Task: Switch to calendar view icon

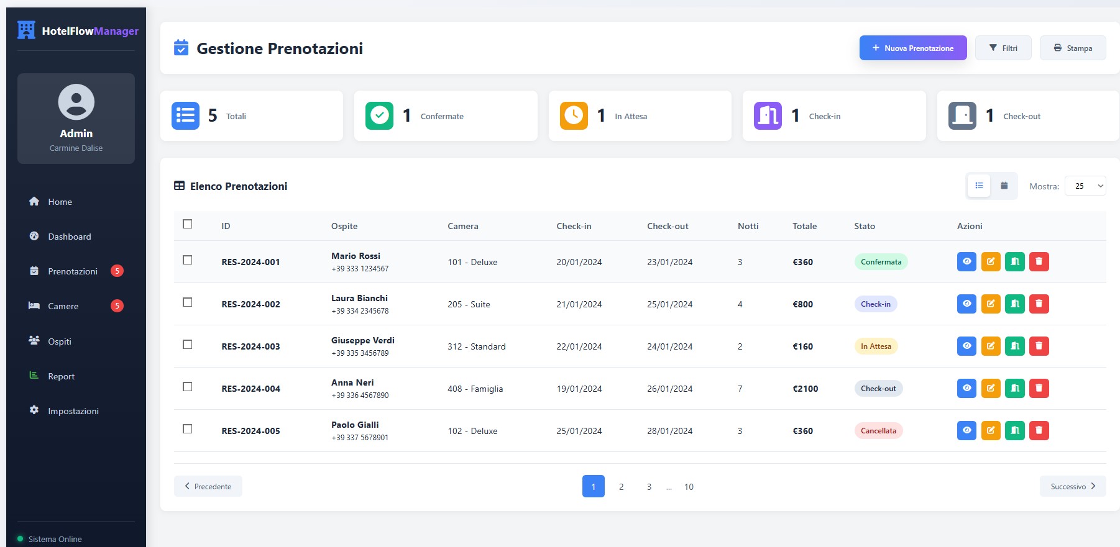Action: pyautogui.click(x=1004, y=186)
